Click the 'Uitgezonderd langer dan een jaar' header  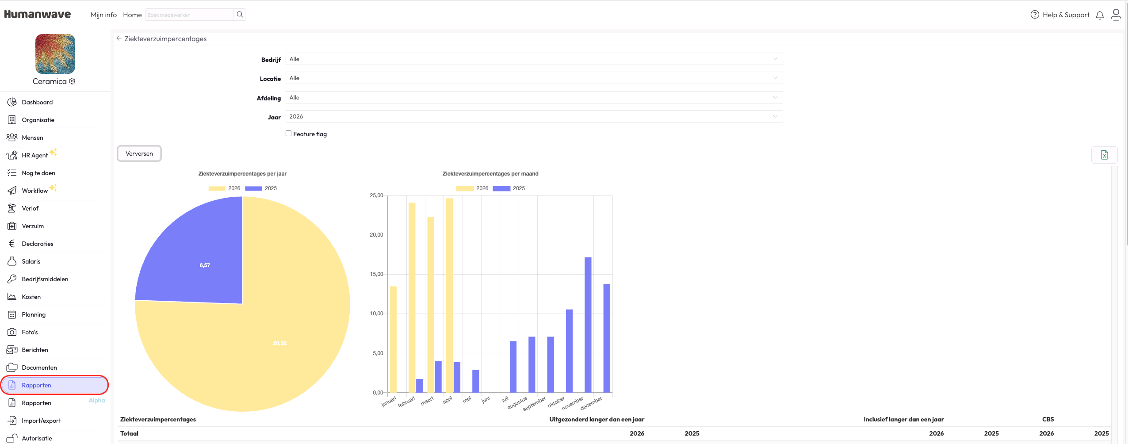597,419
